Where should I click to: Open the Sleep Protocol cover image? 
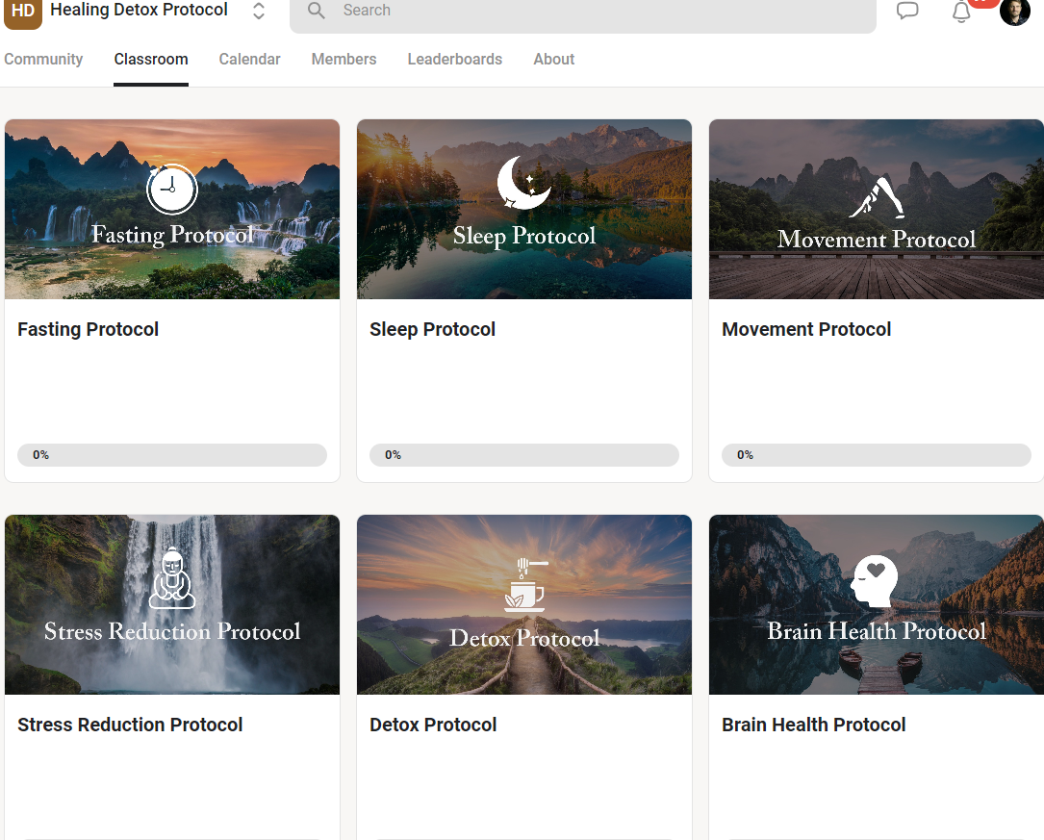pyautogui.click(x=524, y=209)
